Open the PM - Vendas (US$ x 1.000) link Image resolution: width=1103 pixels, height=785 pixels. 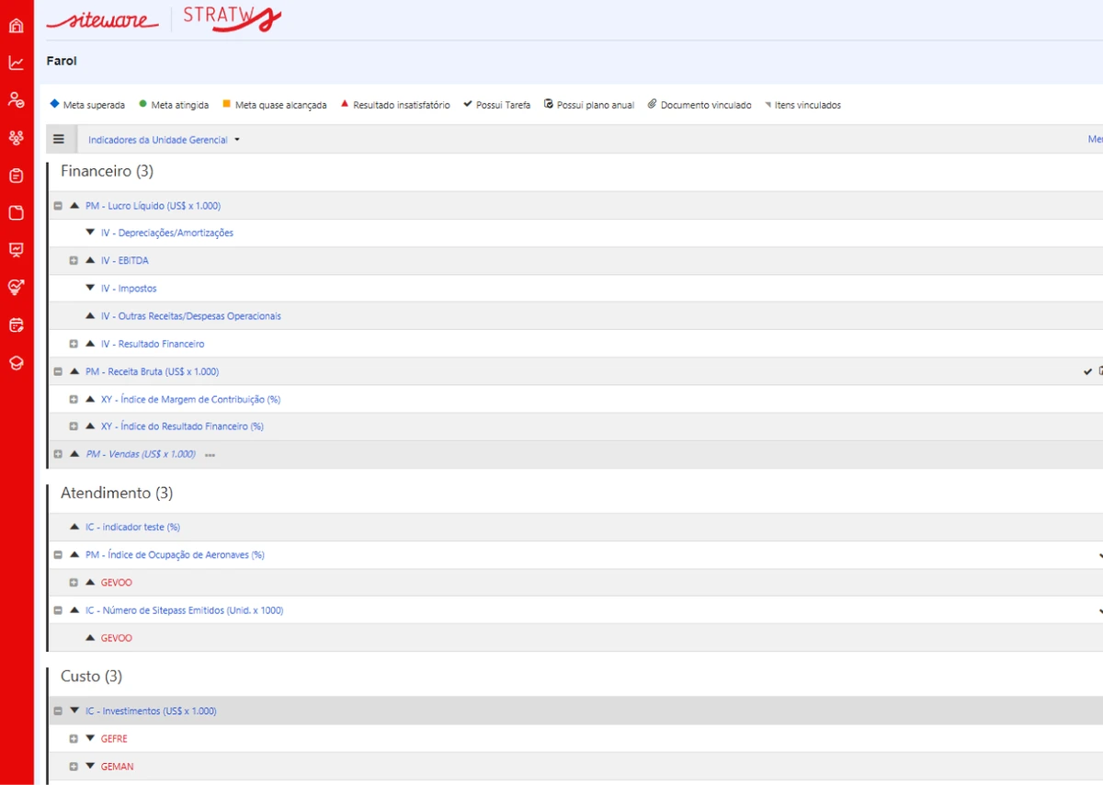141,454
